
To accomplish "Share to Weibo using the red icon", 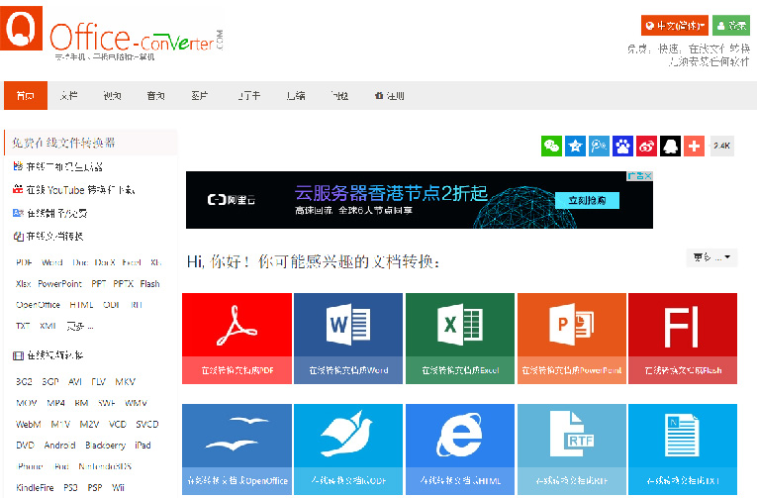I will pyautogui.click(x=646, y=146).
